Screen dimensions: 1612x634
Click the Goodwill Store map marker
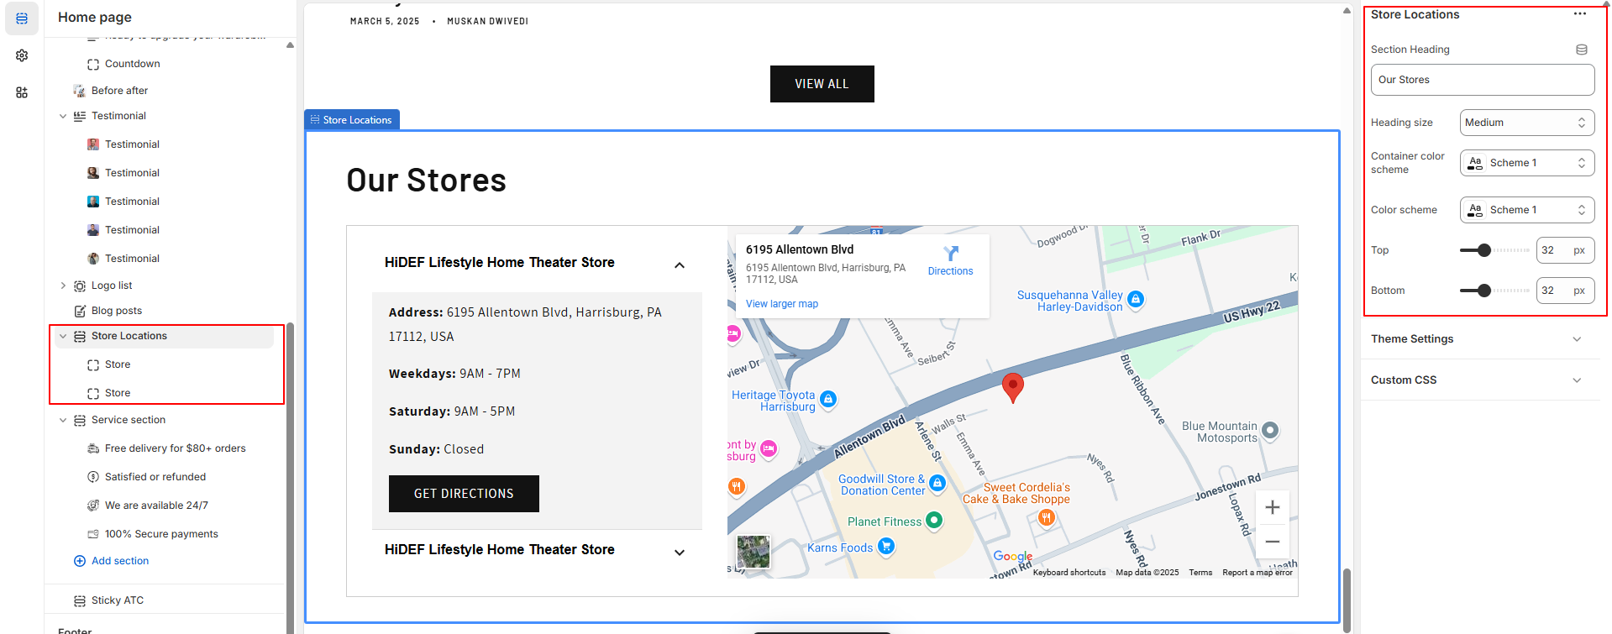point(937,483)
